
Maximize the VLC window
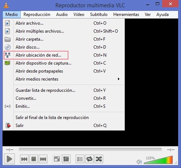click(x=157, y=4)
